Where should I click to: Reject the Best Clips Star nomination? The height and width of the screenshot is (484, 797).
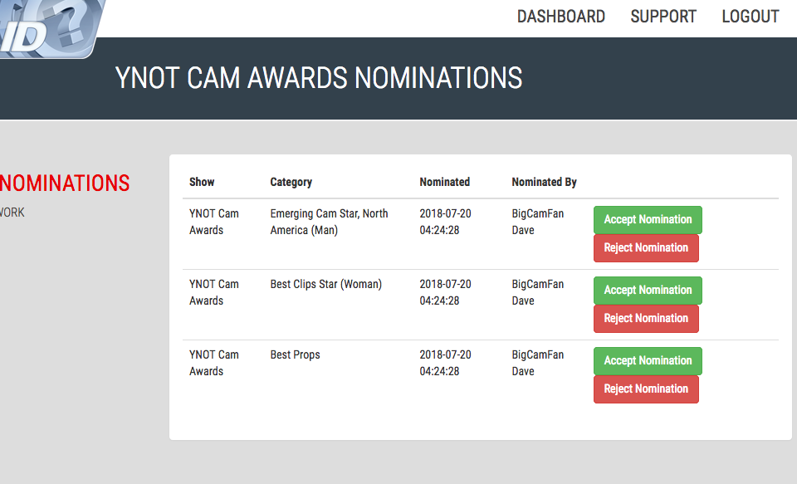tap(646, 318)
